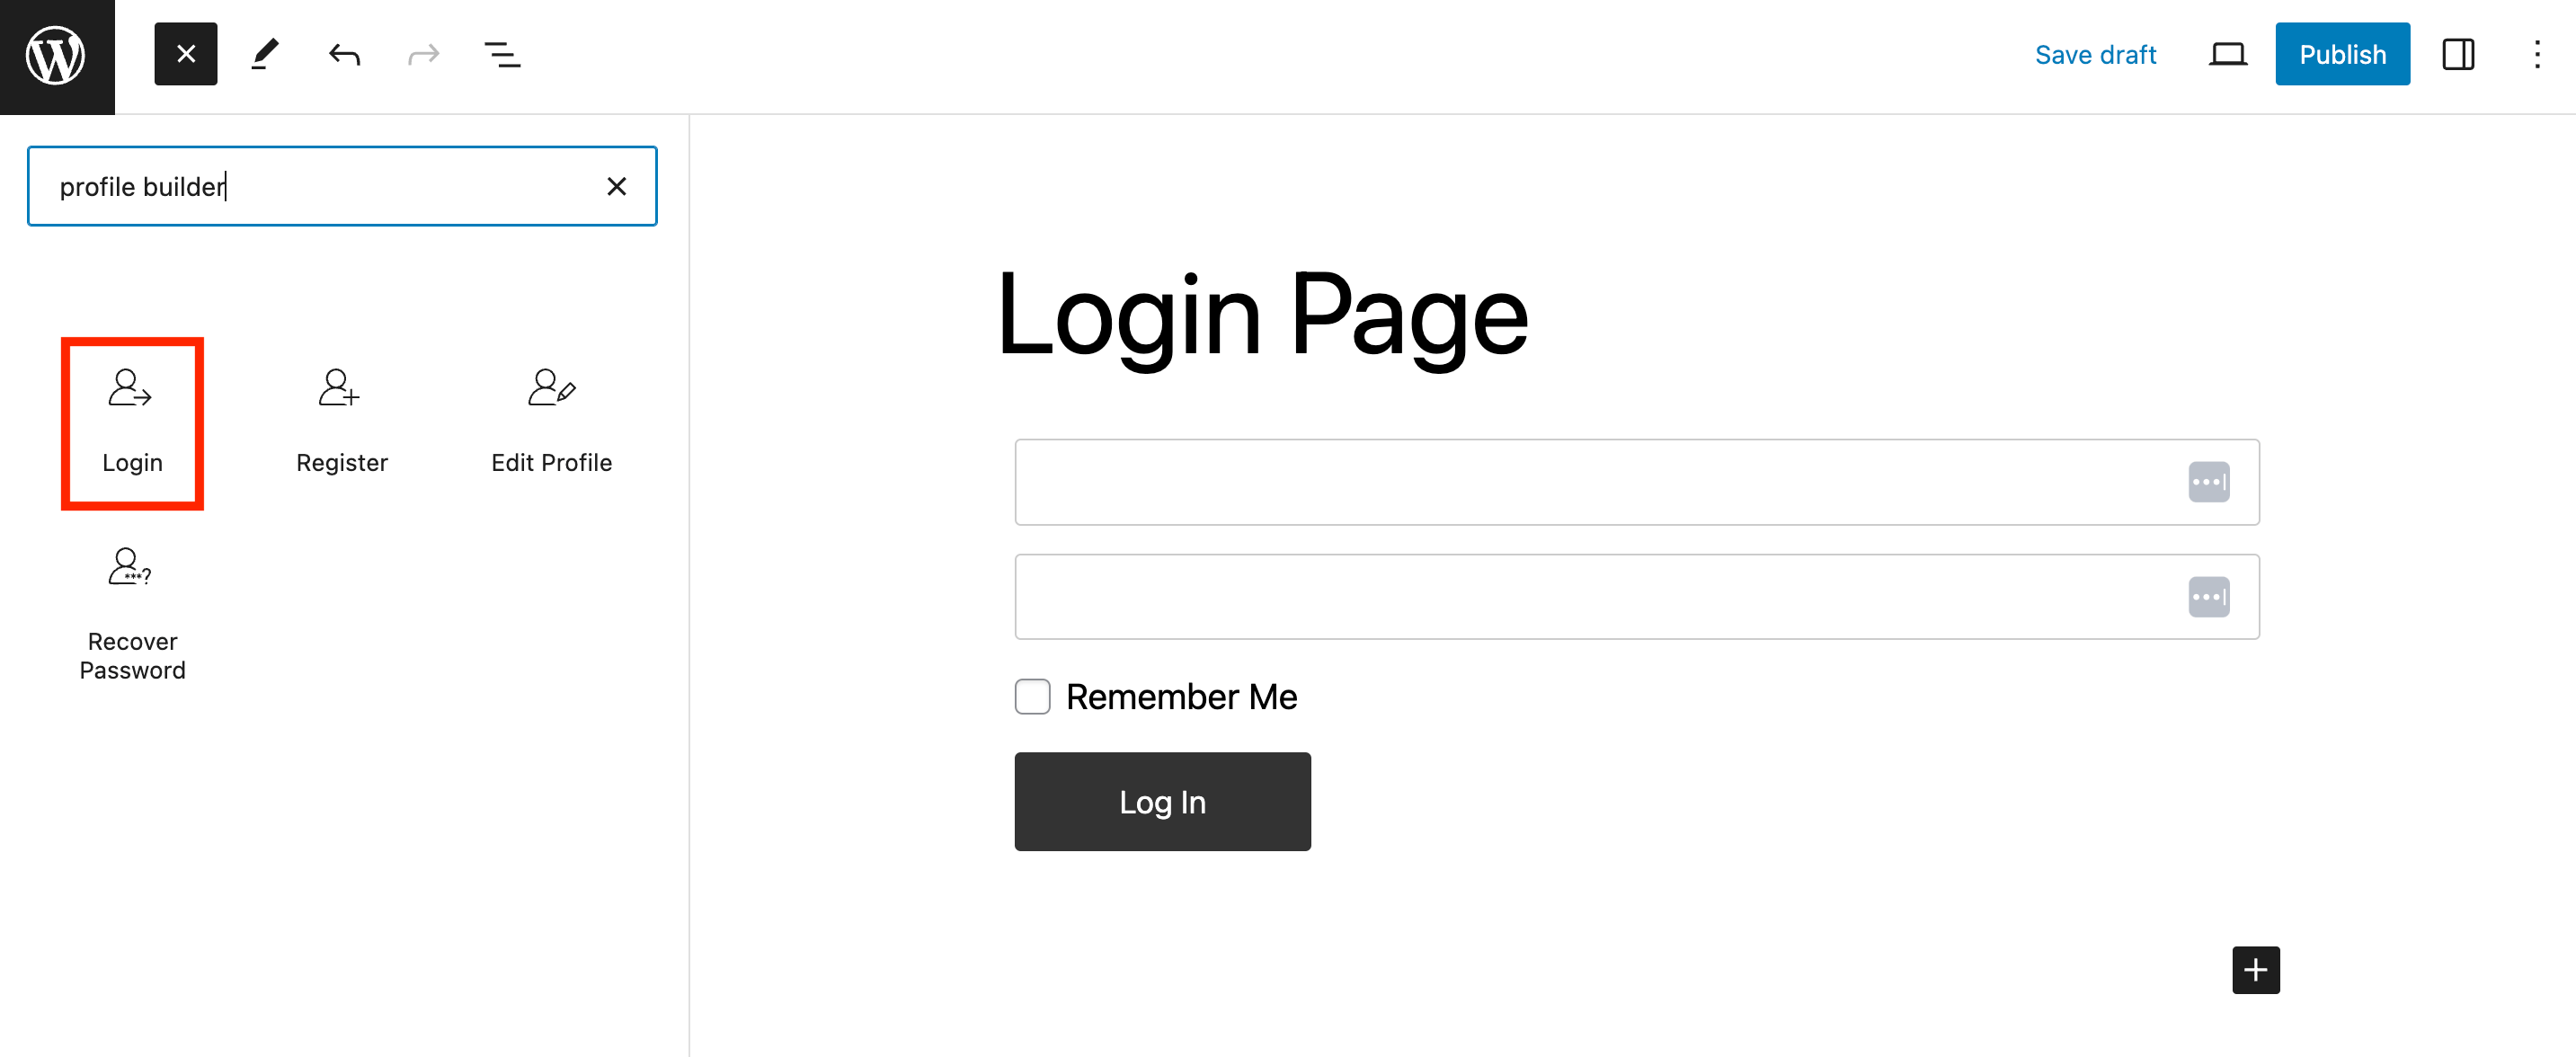Image resolution: width=2576 pixels, height=1057 pixels.
Task: Click the WordPress logo icon
Action: point(58,54)
